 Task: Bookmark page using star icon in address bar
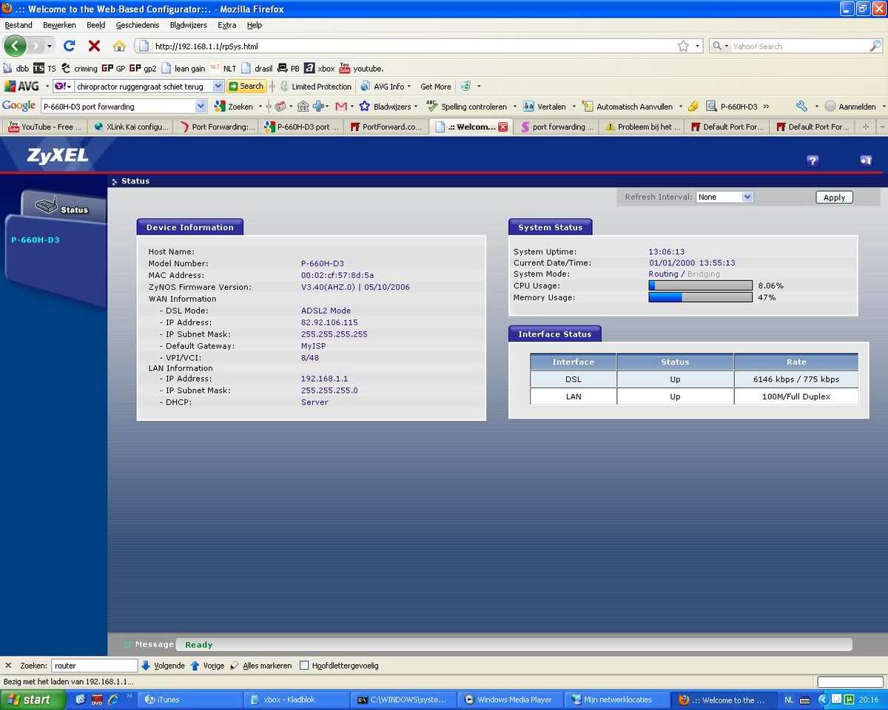683,46
